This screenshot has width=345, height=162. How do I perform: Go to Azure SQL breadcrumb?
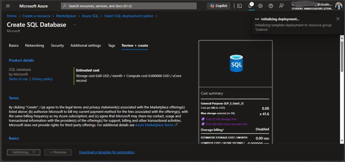(x=90, y=16)
